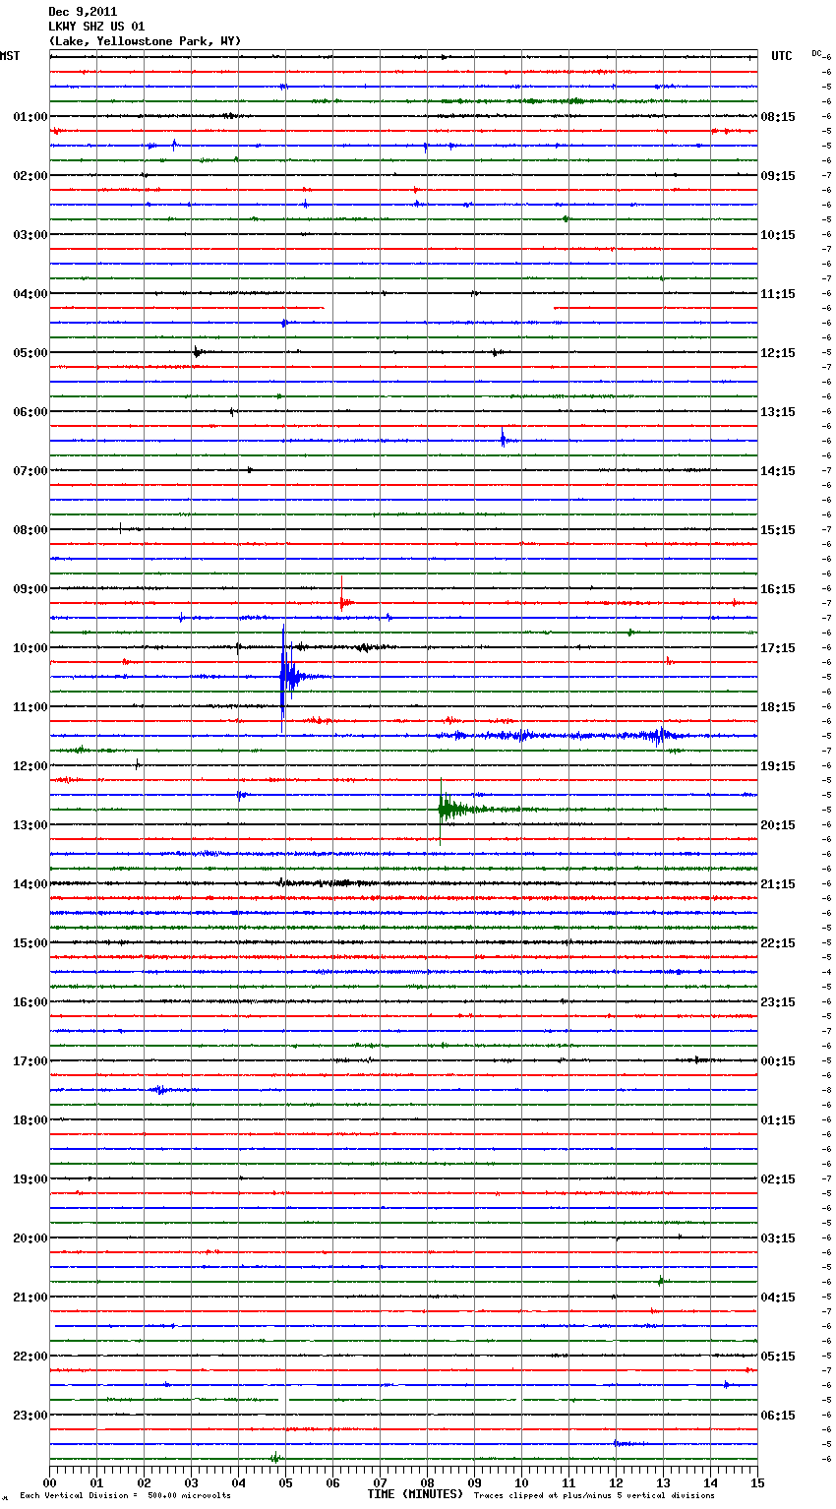
Task: Click minute tick 12 on the bottom axis
Action: click(x=616, y=1482)
